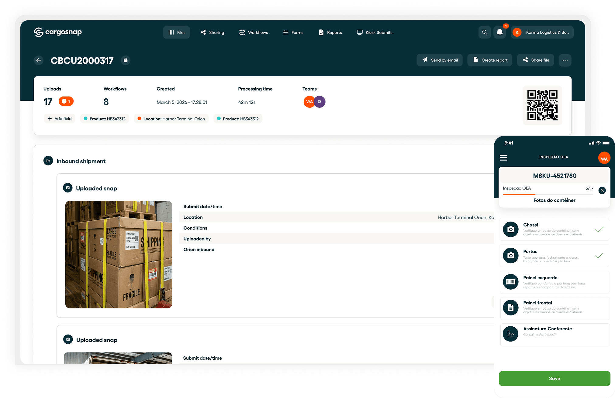The width and height of the screenshot is (615, 398).
Task: Tap the Painel esquerdo barcode icon
Action: (x=511, y=282)
